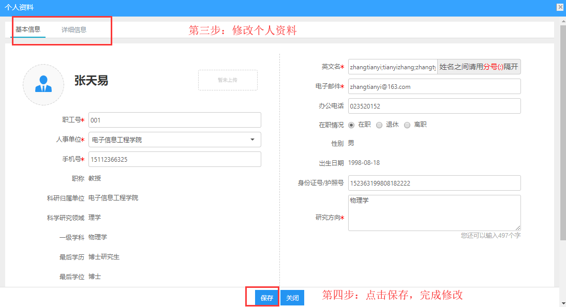This screenshot has width=566, height=307.
Task: Select the 退休 radio button
Action: [379, 125]
